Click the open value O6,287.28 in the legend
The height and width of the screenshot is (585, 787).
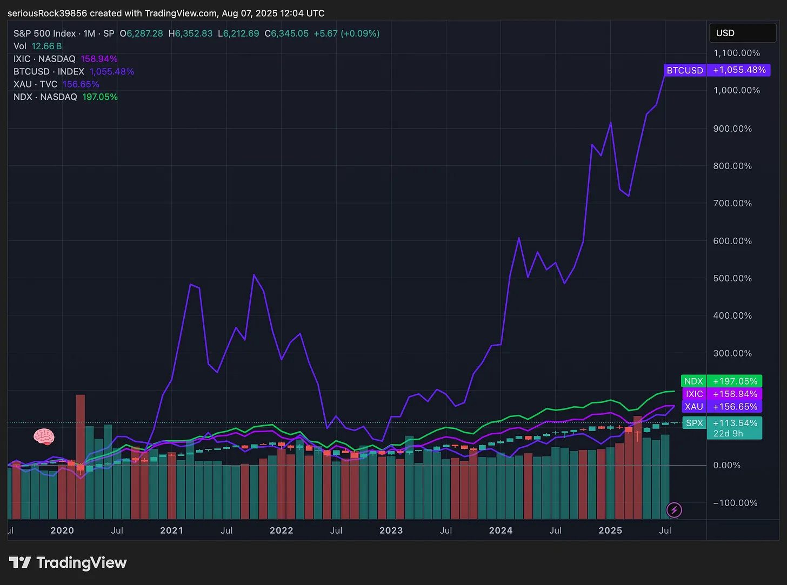(142, 33)
